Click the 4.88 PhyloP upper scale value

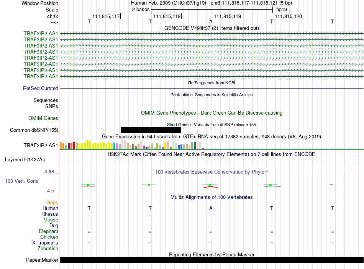(49, 172)
